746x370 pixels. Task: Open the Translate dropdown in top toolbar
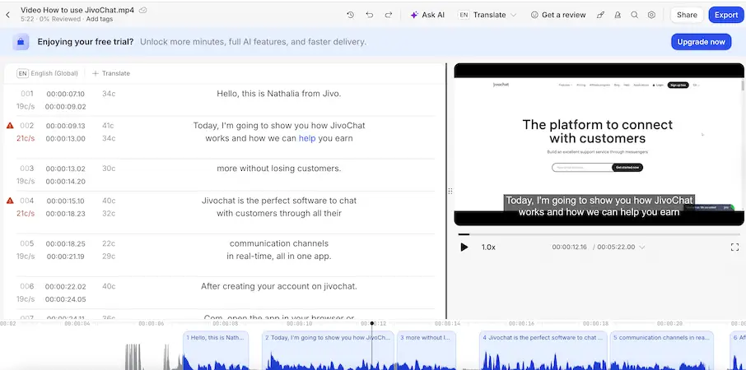(487, 15)
